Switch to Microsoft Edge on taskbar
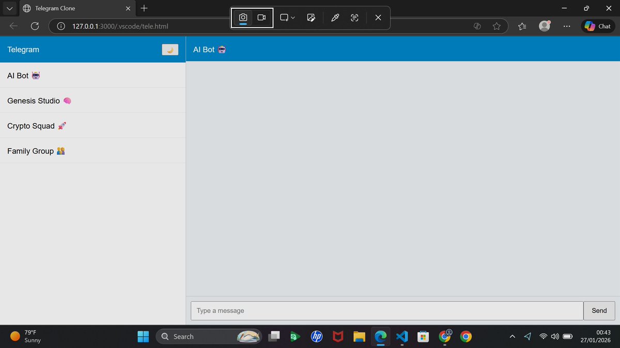The height and width of the screenshot is (348, 620). pyautogui.click(x=381, y=337)
